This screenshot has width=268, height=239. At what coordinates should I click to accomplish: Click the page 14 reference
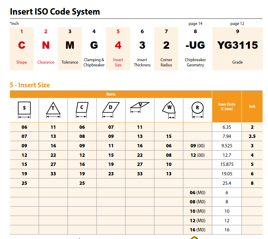coord(195,23)
